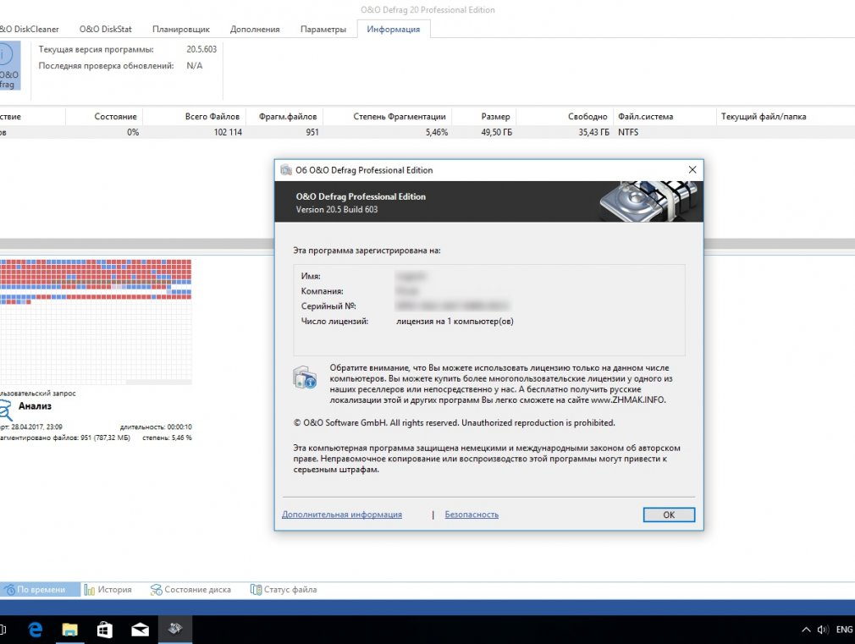Screen dimensions: 855x644
Task: Click the dialog title bar app icon
Action: coord(286,170)
